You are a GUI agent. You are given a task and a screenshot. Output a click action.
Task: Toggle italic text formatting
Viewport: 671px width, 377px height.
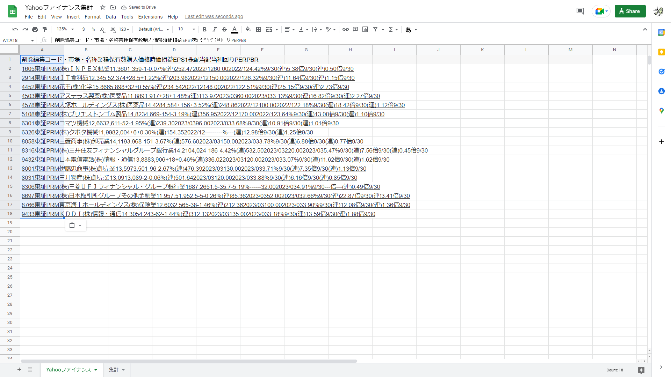pos(214,30)
